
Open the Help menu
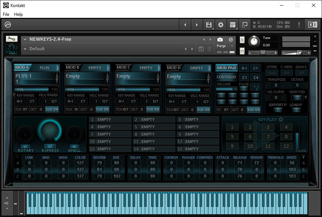(18, 14)
